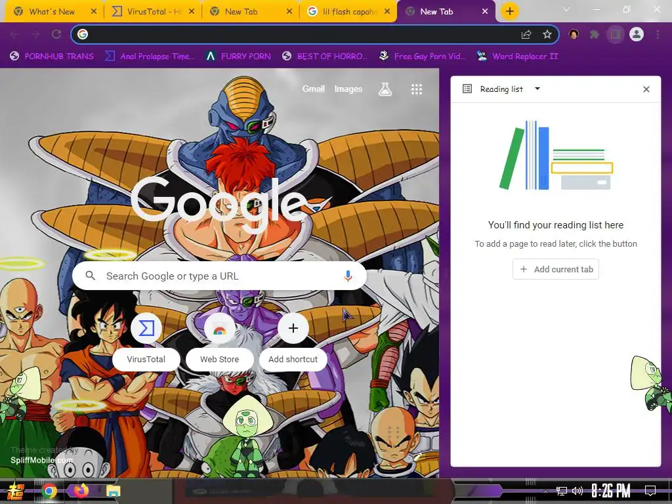
Task: Click the Reading list panel icon
Action: coord(467,89)
